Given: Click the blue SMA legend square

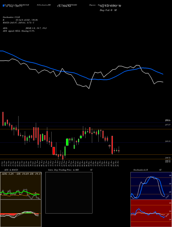Looking at the screenshot, I should point(3,6).
